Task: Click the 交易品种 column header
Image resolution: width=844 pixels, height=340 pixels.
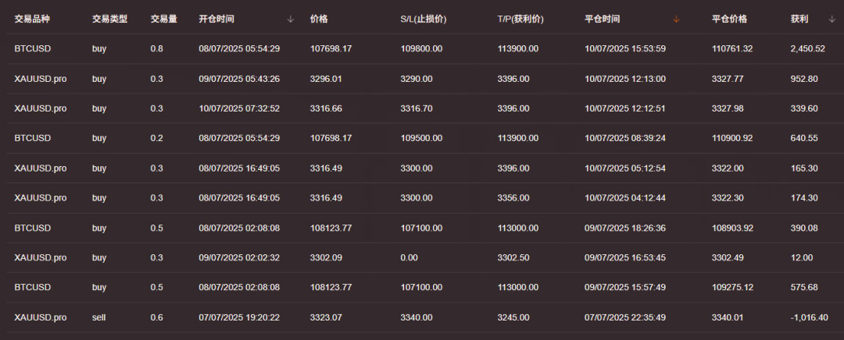Action: [34, 19]
